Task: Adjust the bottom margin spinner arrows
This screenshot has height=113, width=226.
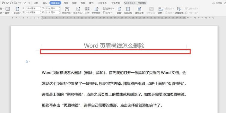Action: tap(60, 8)
